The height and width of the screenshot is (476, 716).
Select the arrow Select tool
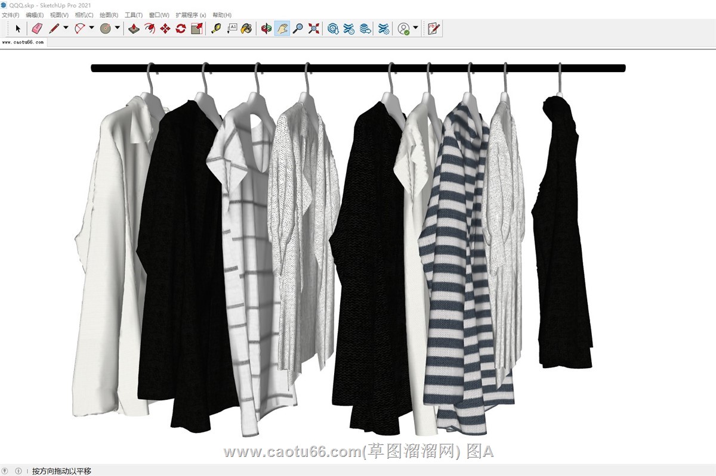click(18, 28)
